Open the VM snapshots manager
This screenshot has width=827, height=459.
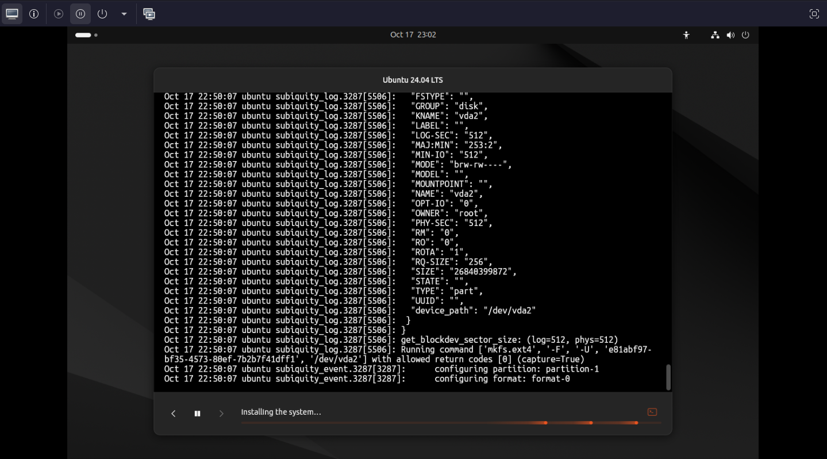pos(149,14)
